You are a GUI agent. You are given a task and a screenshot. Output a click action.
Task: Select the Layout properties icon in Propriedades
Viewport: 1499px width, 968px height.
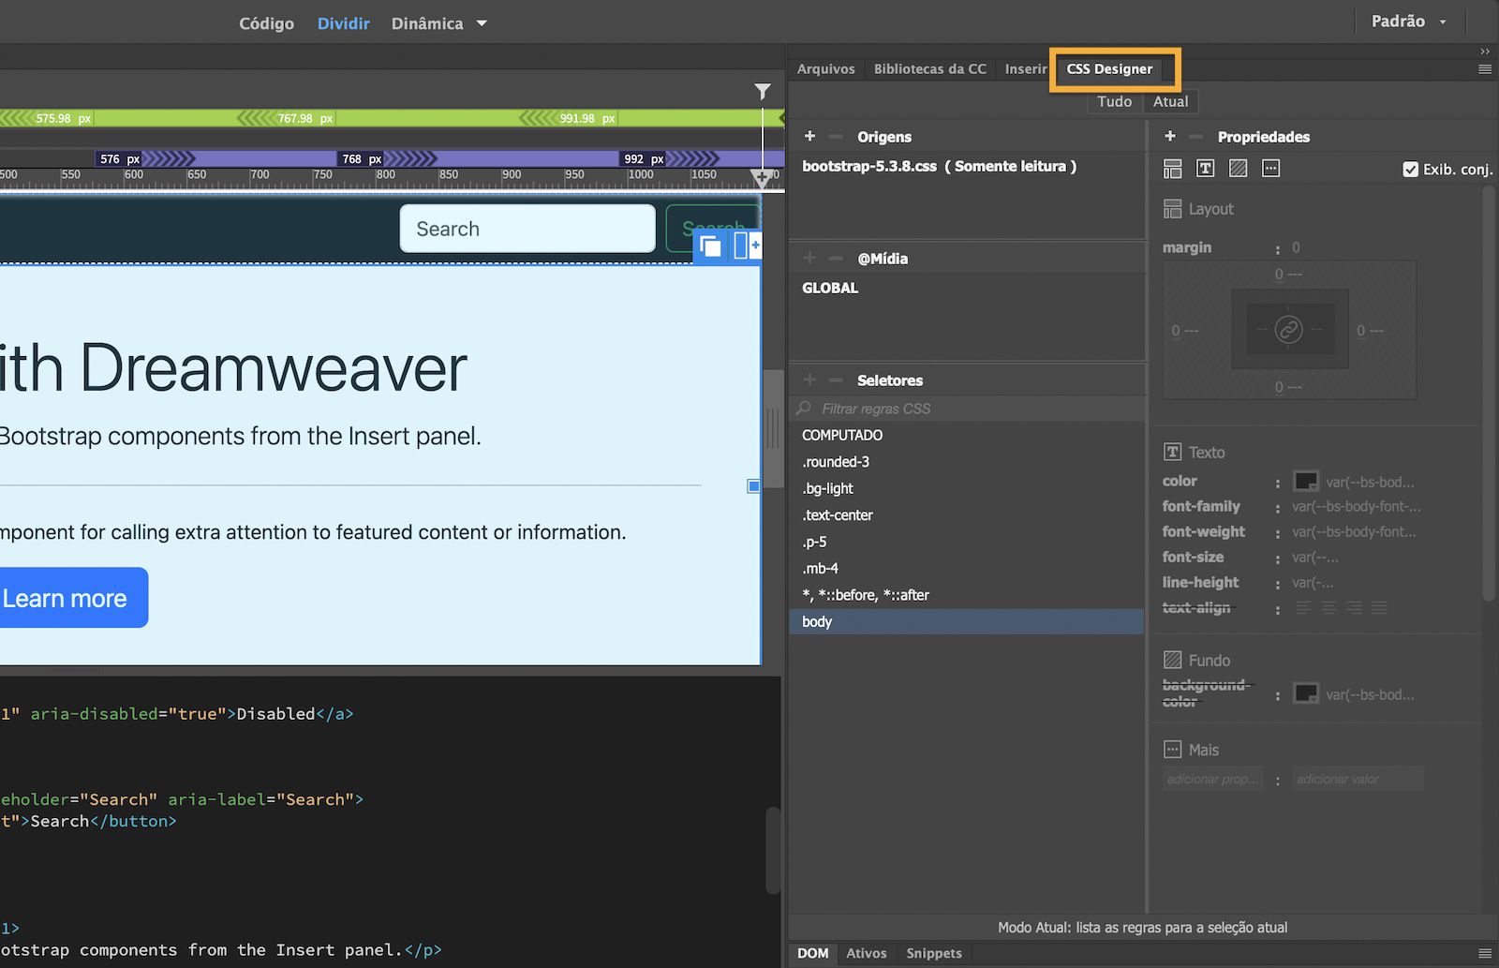pyautogui.click(x=1172, y=169)
